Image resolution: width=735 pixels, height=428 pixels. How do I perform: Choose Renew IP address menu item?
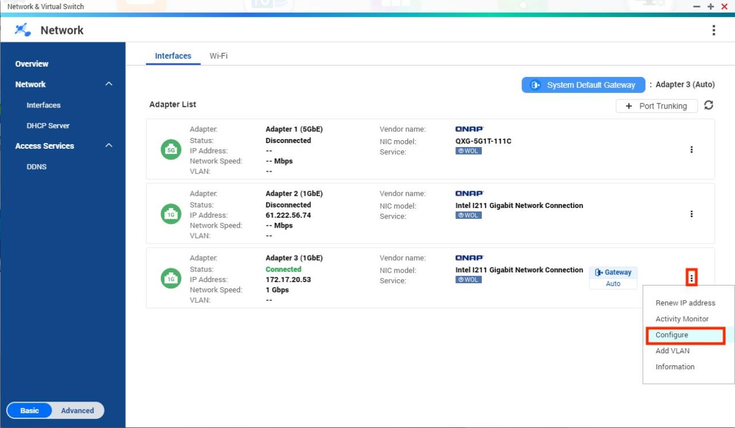(685, 303)
